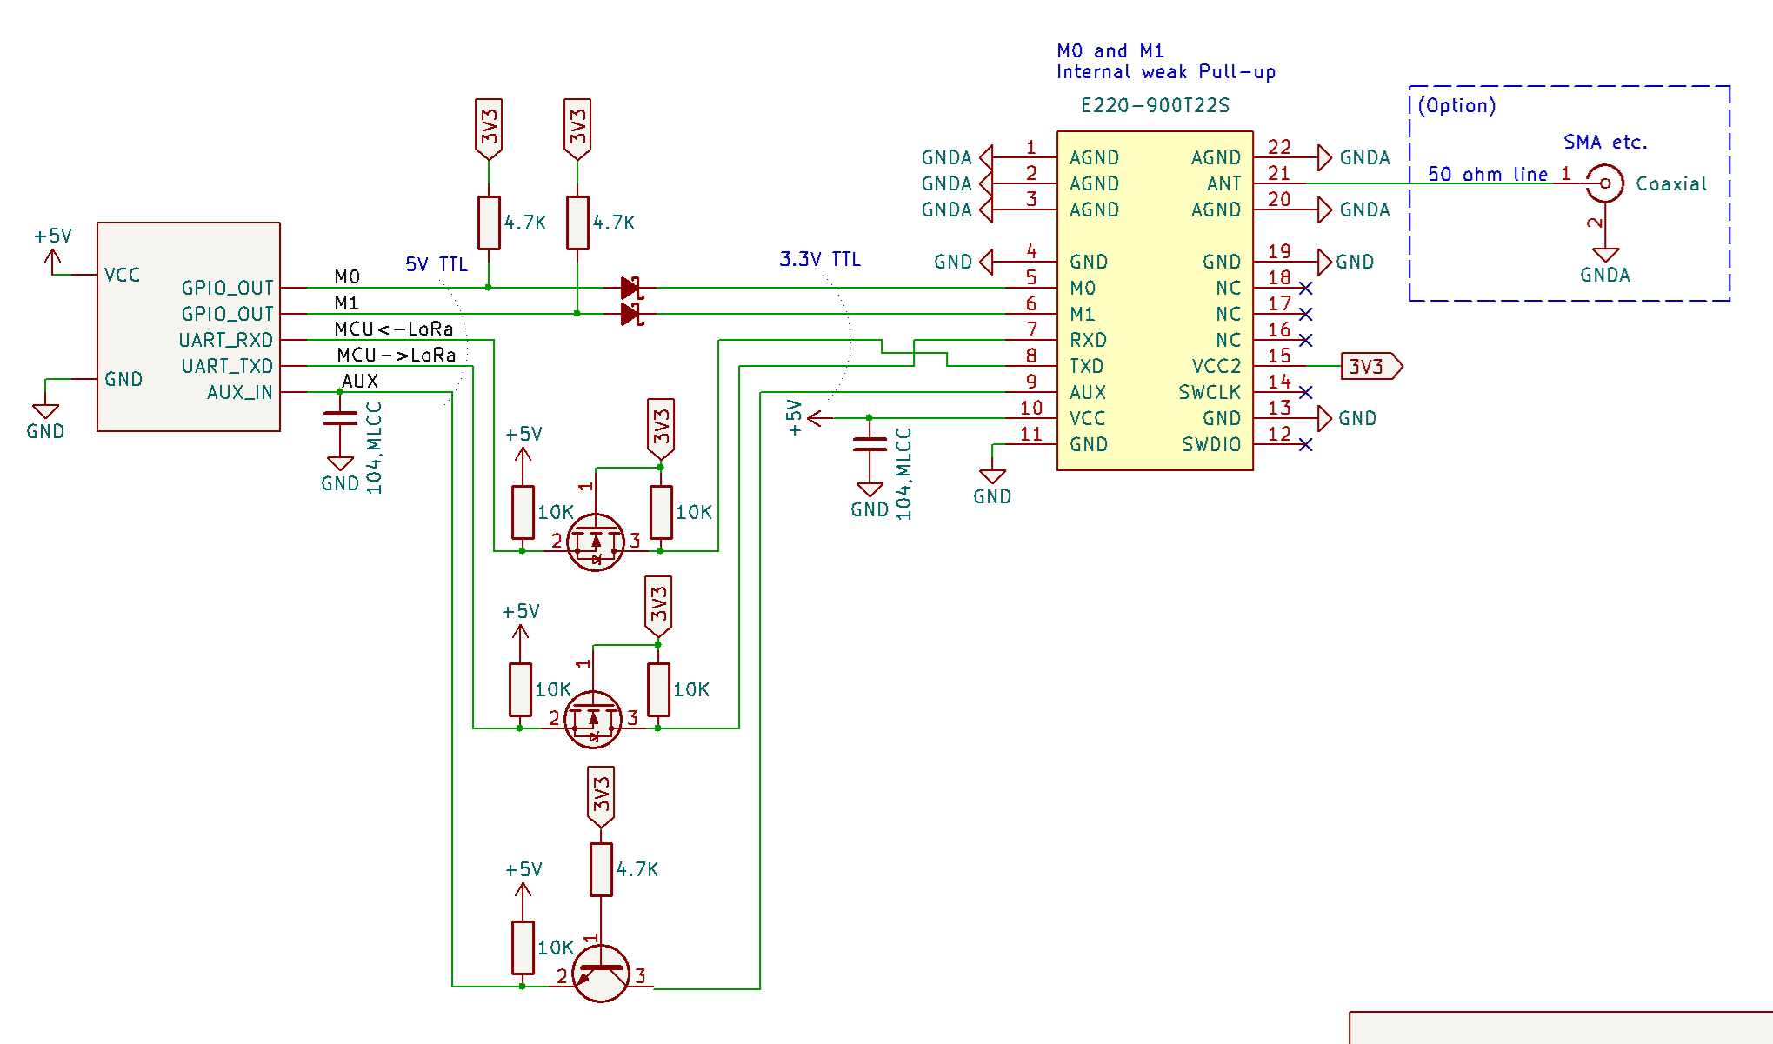Click the GNDA flag on pin 22

[x=1354, y=157]
